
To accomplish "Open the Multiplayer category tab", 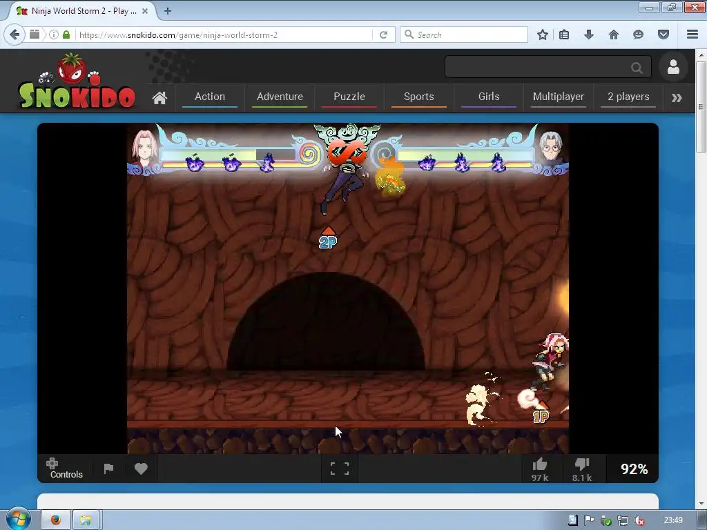I will tap(558, 97).
